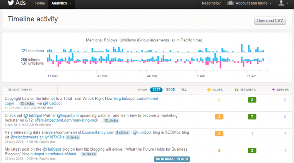This screenshot has height=163, width=294.
Task: Click the 4 Jun timeline axis marker
Action: (201, 76)
